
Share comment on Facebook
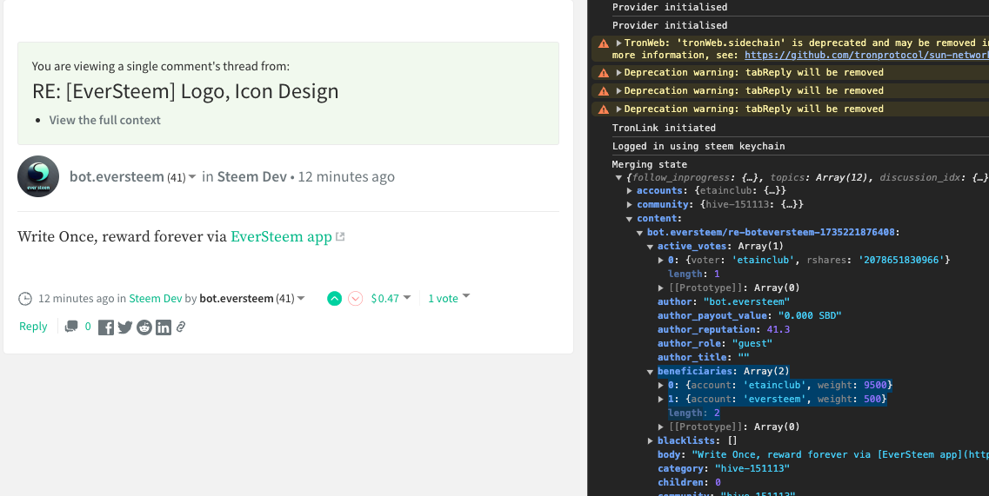click(106, 327)
